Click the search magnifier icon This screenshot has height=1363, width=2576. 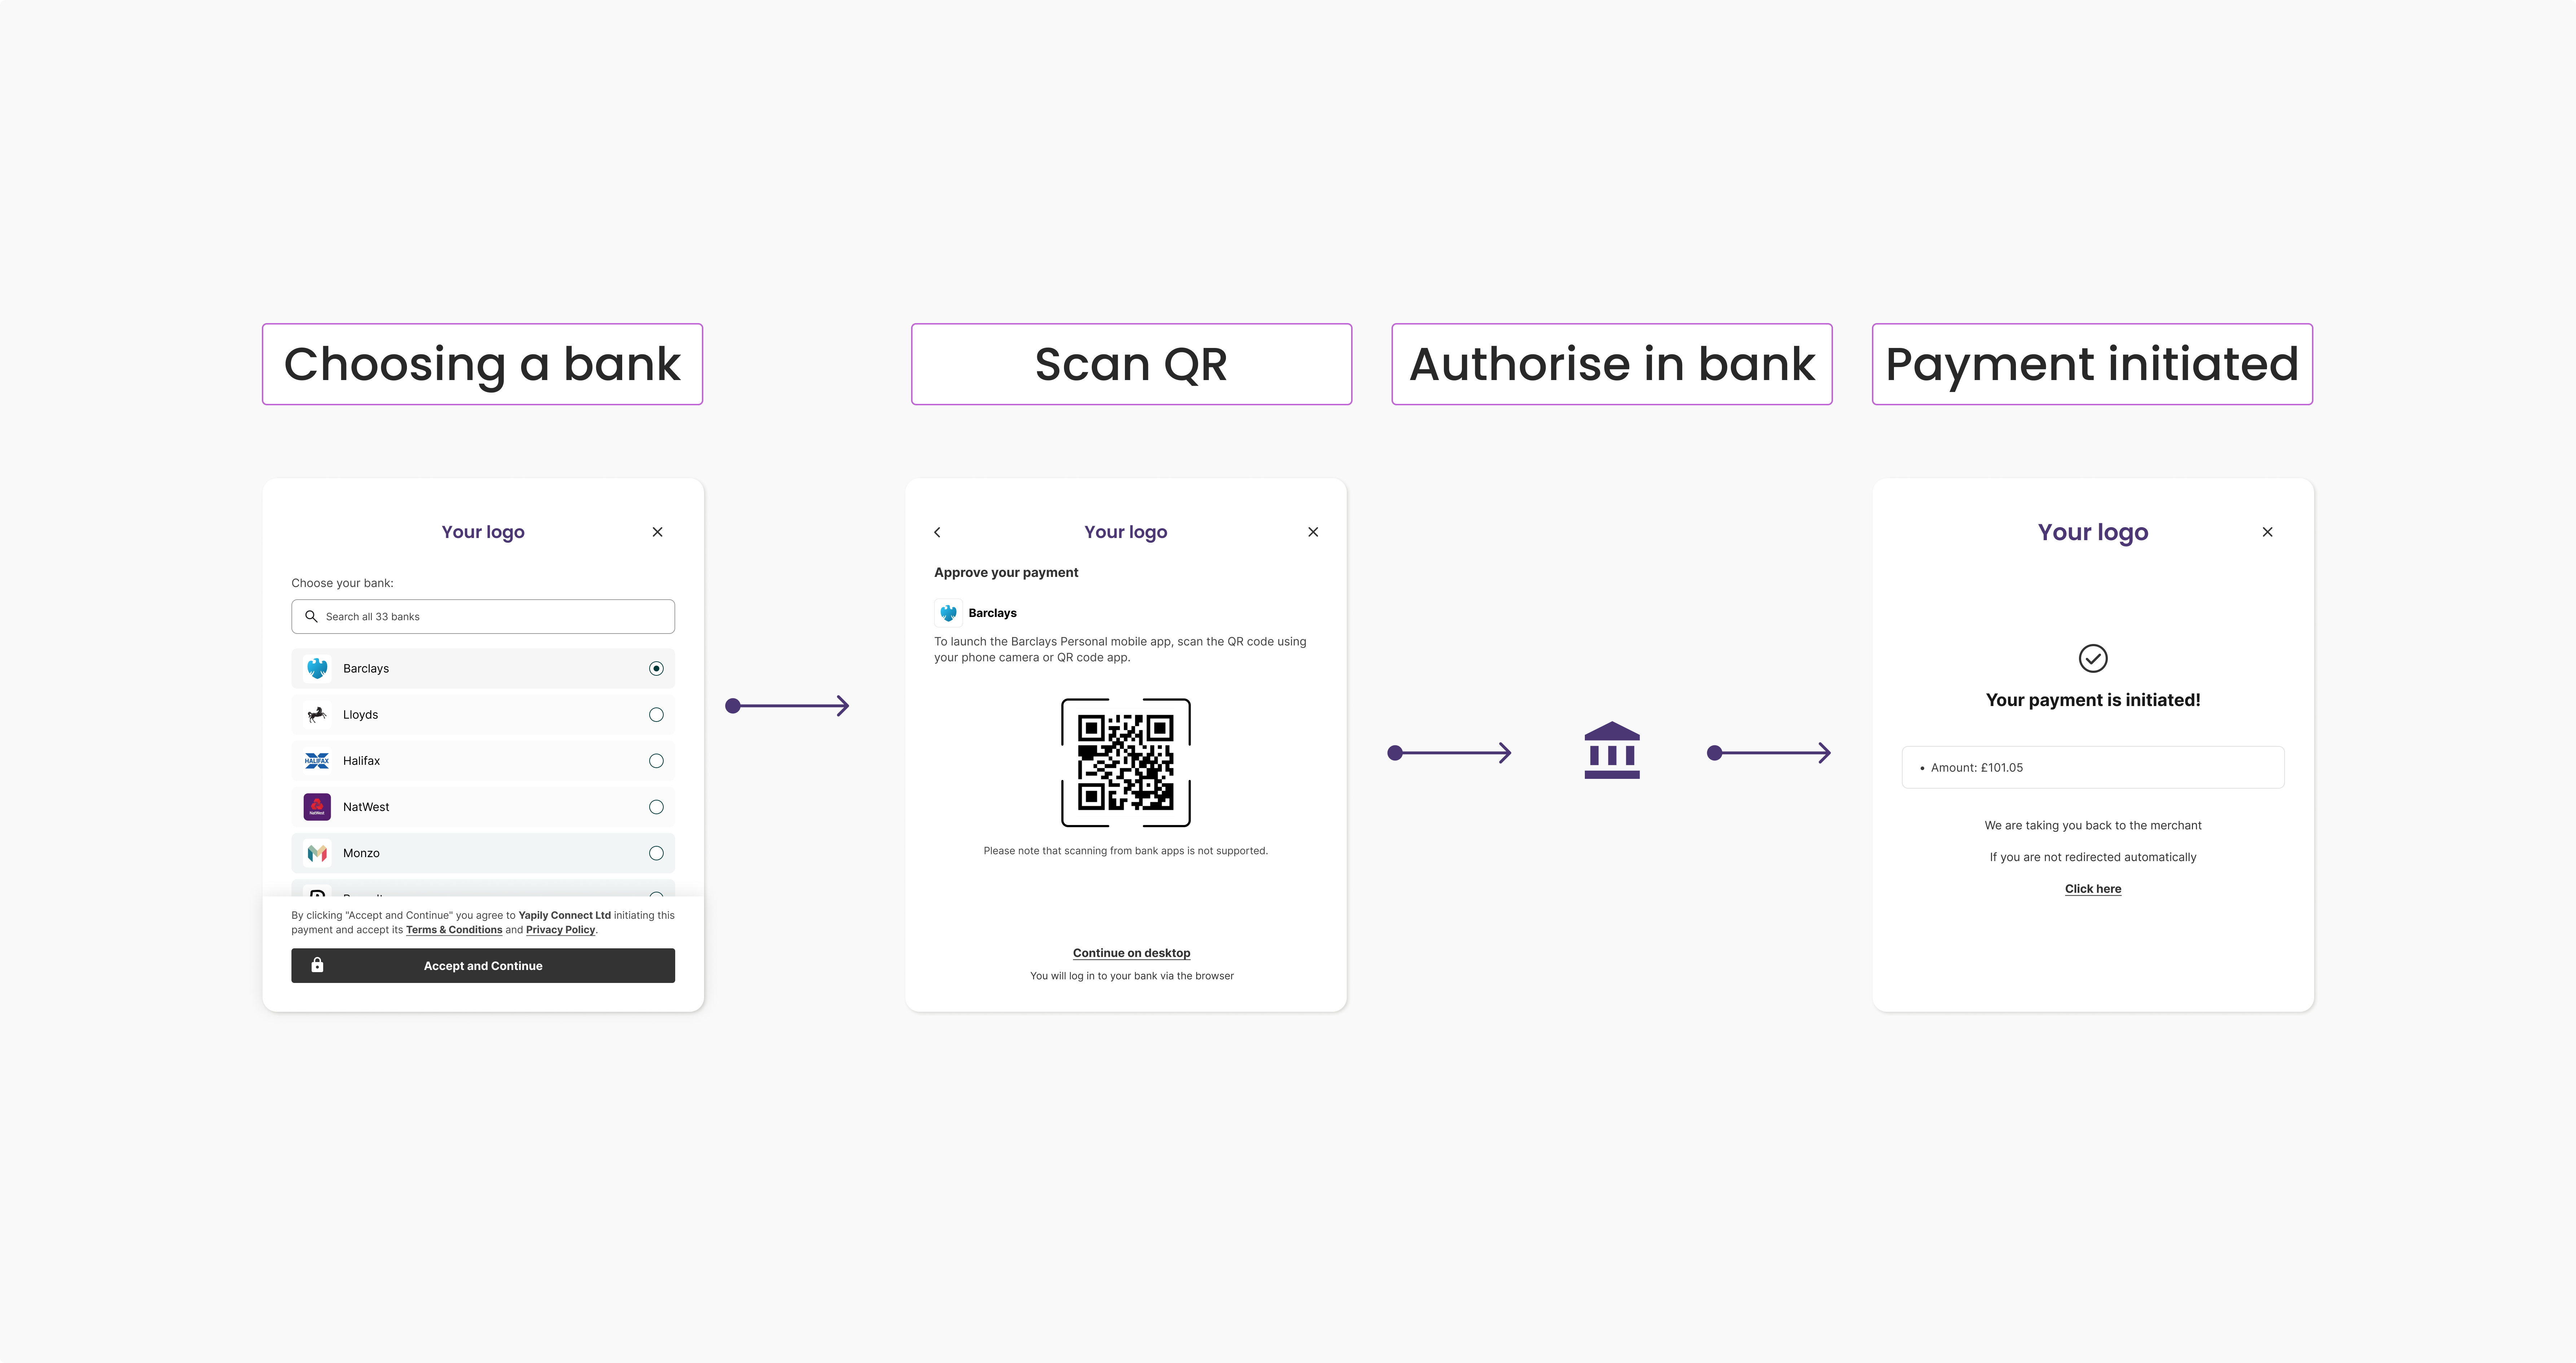click(311, 616)
